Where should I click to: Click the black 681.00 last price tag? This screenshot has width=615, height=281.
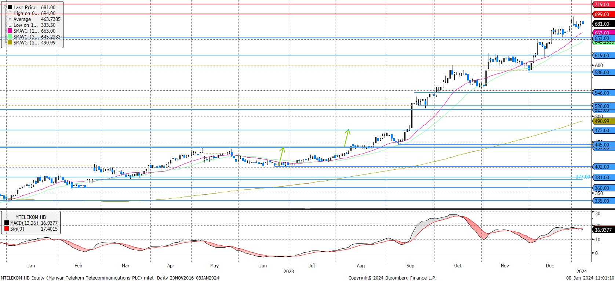[603, 24]
